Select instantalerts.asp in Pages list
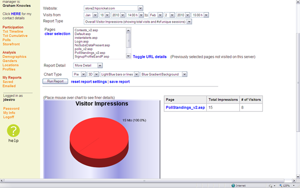Screen dimensions: 300x188 (86, 38)
